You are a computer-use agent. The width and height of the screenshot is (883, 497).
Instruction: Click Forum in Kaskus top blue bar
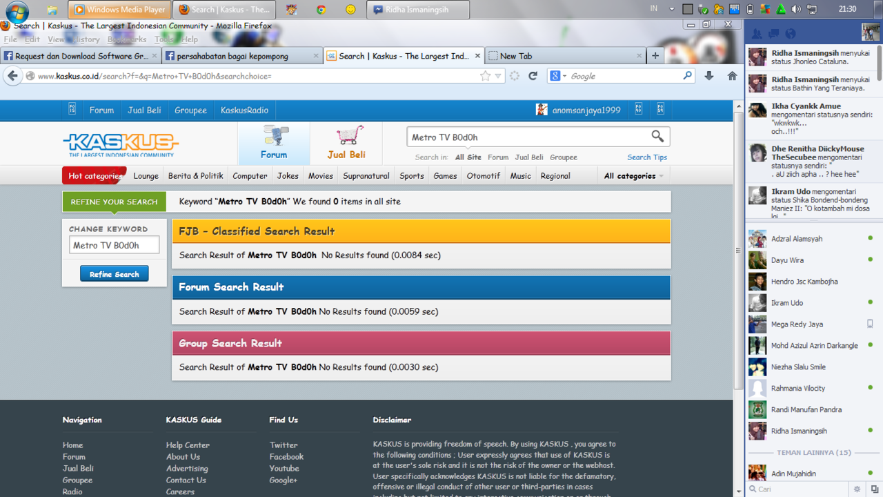click(x=101, y=110)
